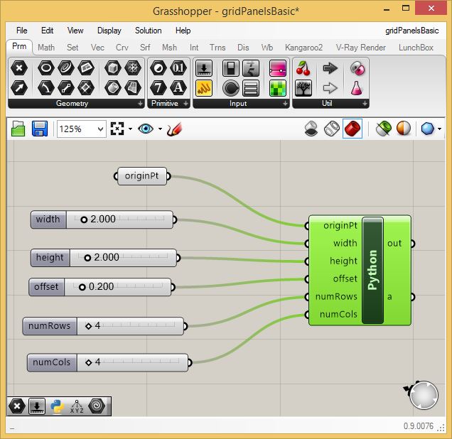Image resolution: width=452 pixels, height=439 pixels.
Task: Toggle shaded red preview mode
Action: tap(353, 129)
